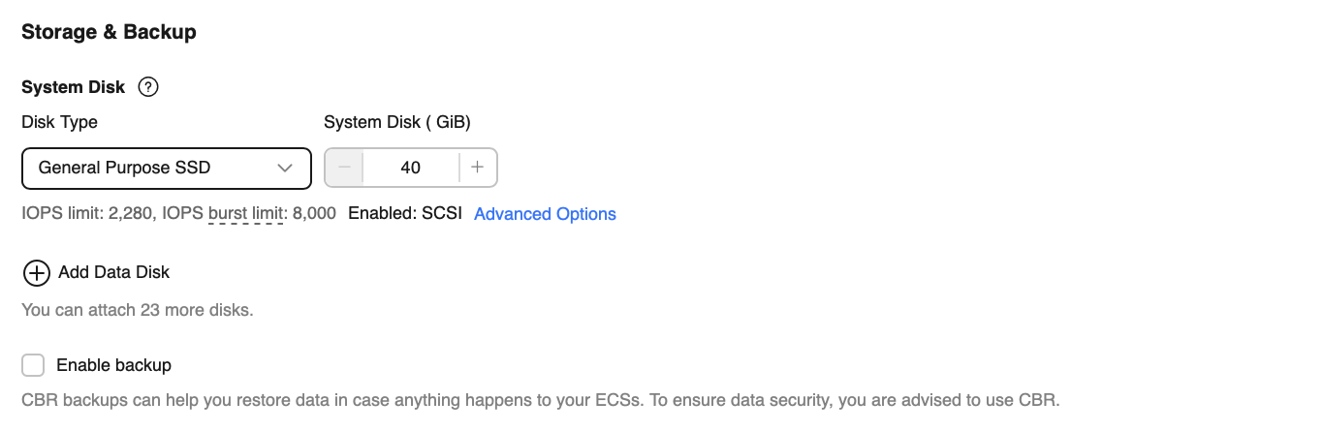Click the System Disk size field showing 40
This screenshot has height=432, width=1324.
point(410,168)
